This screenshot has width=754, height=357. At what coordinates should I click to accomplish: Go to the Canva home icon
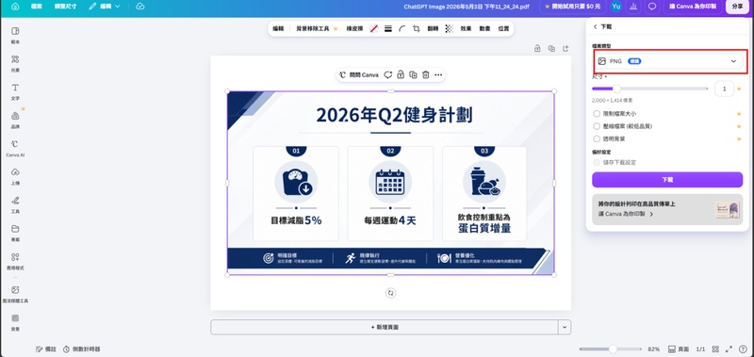click(15, 7)
